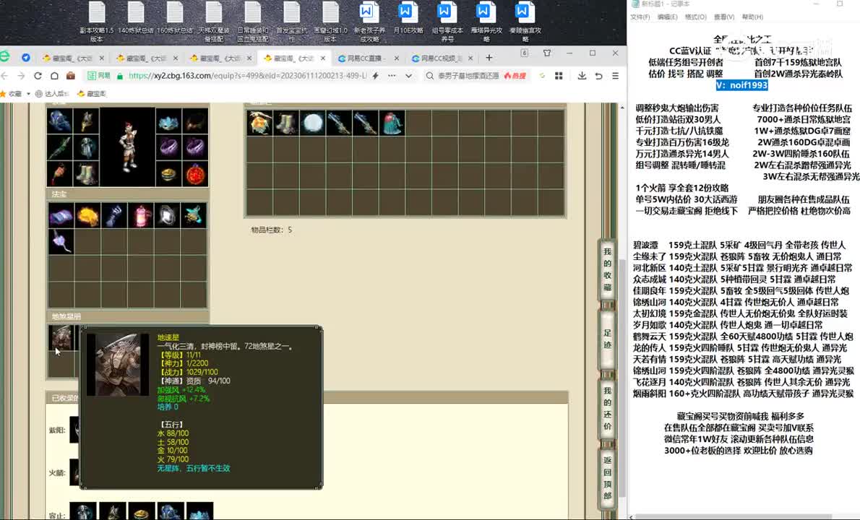860x520 pixels.
Task: Open the browser downloads icon
Action: 582,76
